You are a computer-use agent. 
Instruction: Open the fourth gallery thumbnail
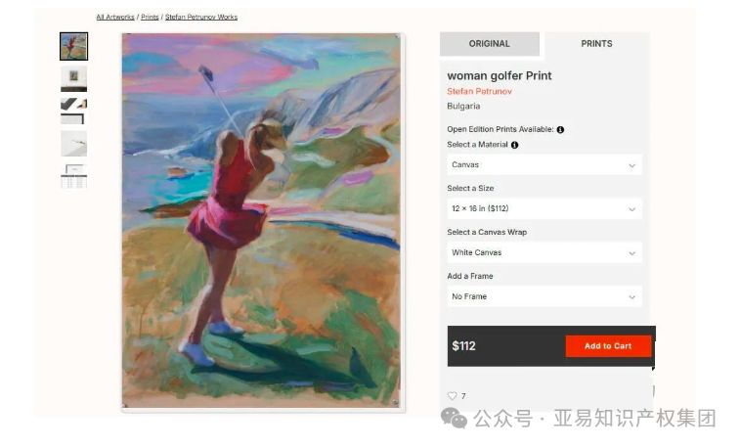(73, 144)
